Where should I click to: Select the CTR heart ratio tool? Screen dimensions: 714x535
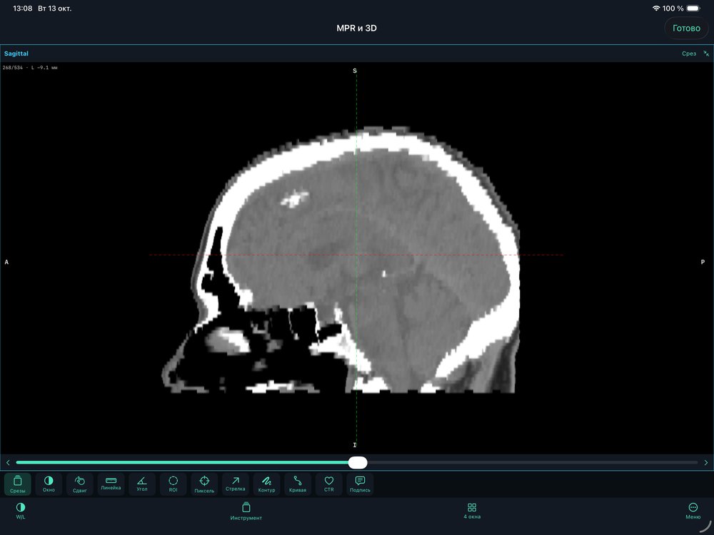pyautogui.click(x=328, y=484)
